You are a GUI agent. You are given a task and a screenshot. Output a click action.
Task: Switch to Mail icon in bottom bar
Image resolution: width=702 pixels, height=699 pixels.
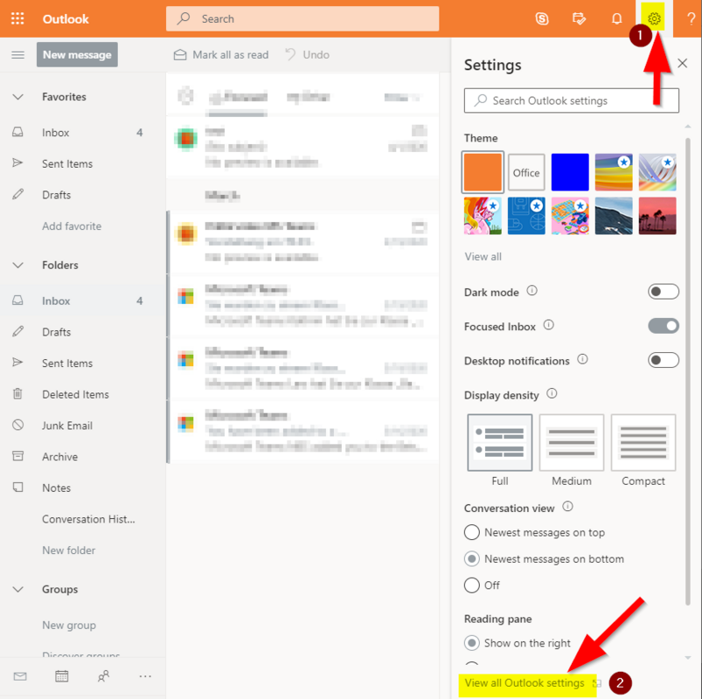coord(20,676)
